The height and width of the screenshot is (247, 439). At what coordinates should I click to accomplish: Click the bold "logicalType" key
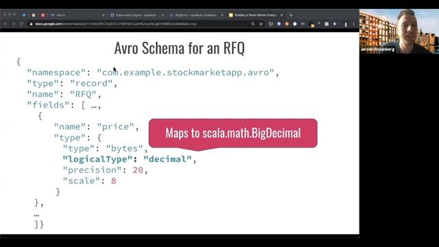[x=97, y=159]
